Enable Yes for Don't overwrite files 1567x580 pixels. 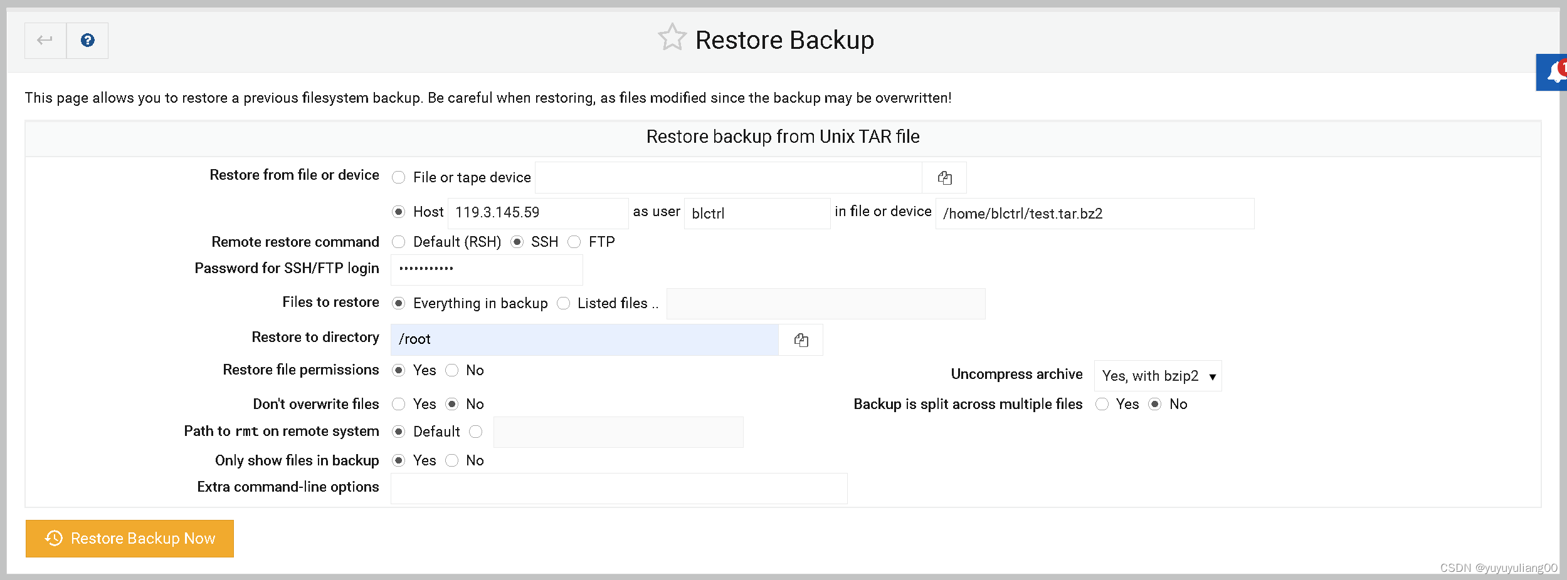click(x=398, y=404)
